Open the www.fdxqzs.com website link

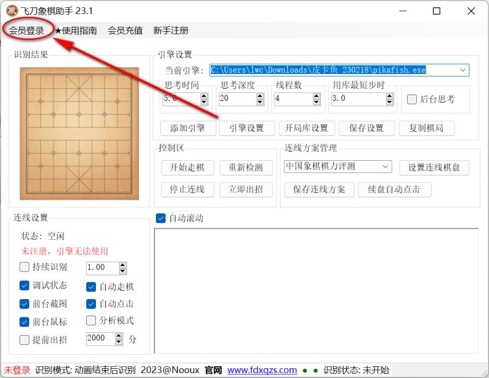(x=262, y=370)
